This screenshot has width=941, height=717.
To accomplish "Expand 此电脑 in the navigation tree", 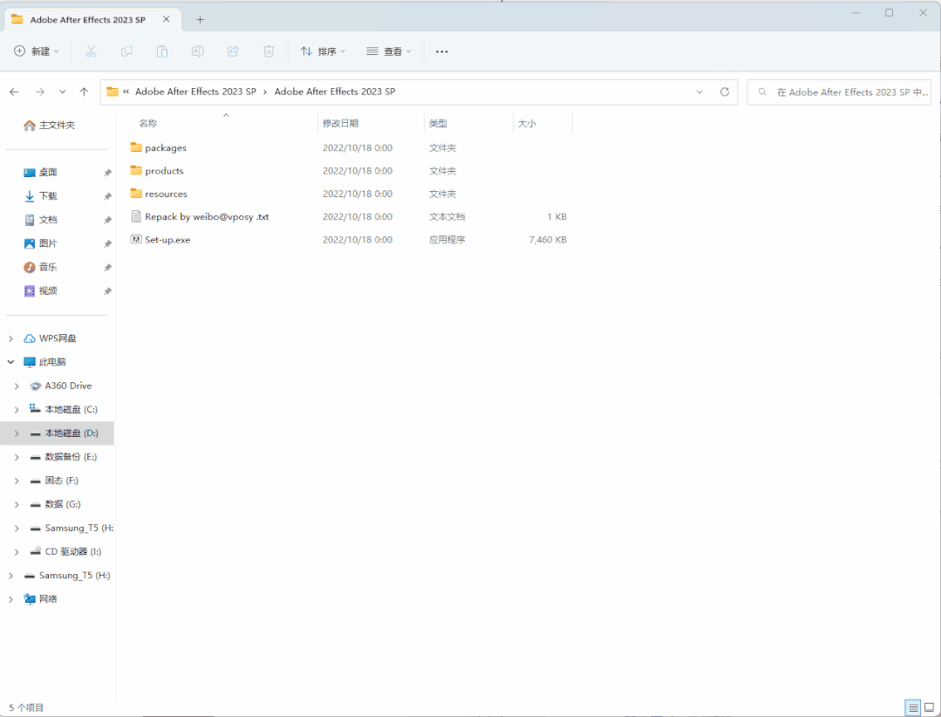I will tap(9, 361).
